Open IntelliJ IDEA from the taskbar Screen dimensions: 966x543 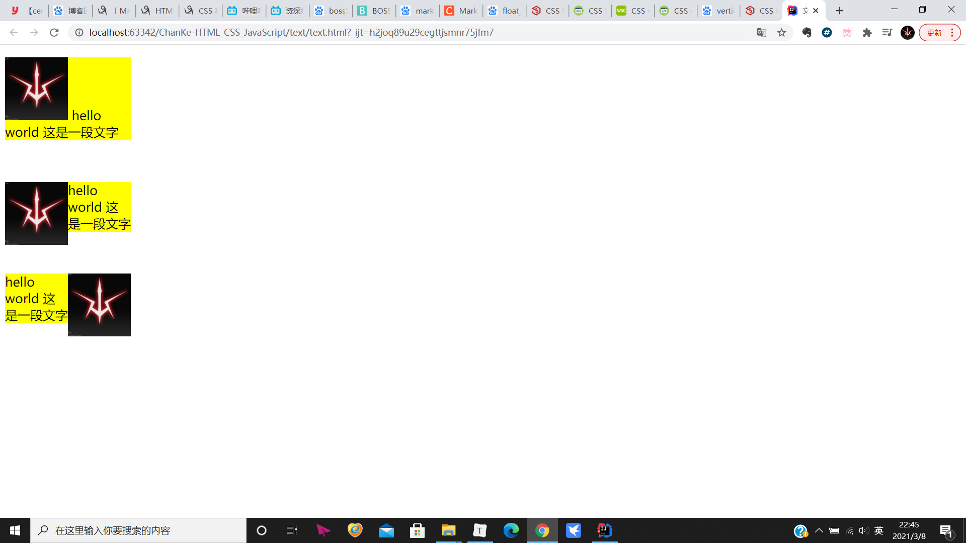click(x=604, y=530)
